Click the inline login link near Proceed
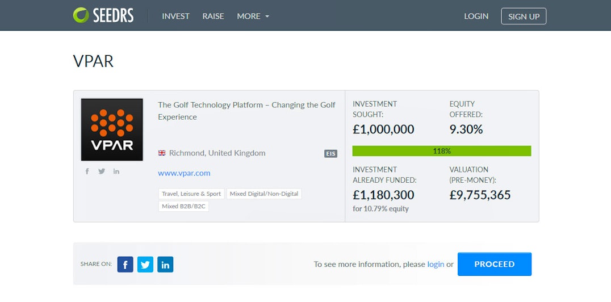 (x=436, y=264)
